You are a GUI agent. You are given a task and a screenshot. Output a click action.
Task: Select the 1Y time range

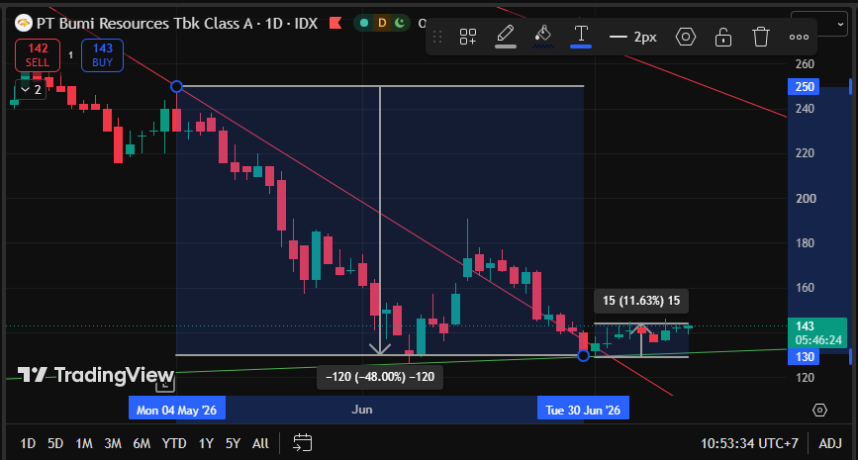pos(206,443)
